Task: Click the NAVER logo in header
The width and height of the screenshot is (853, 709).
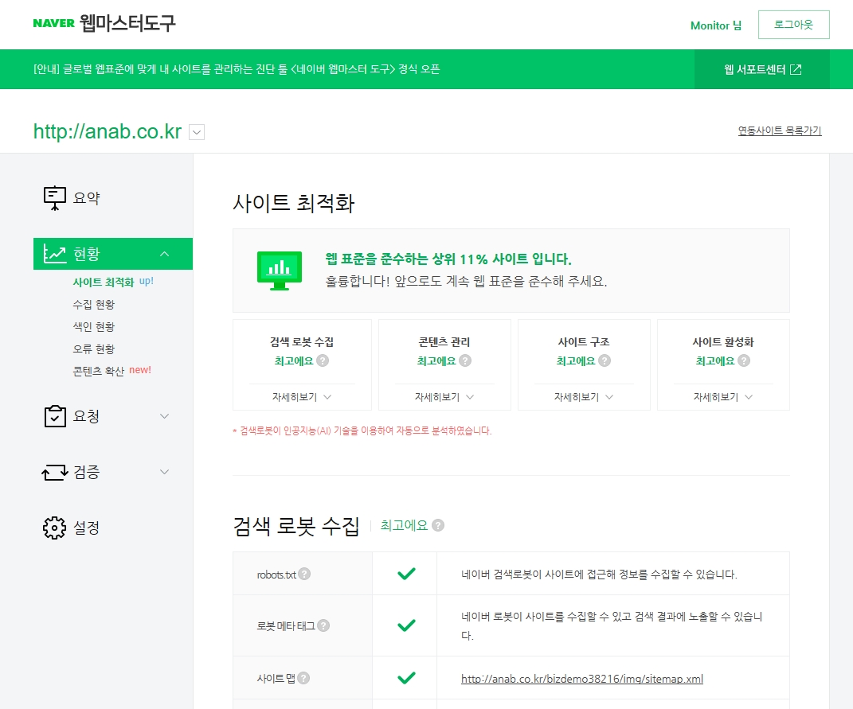Action: [54, 24]
